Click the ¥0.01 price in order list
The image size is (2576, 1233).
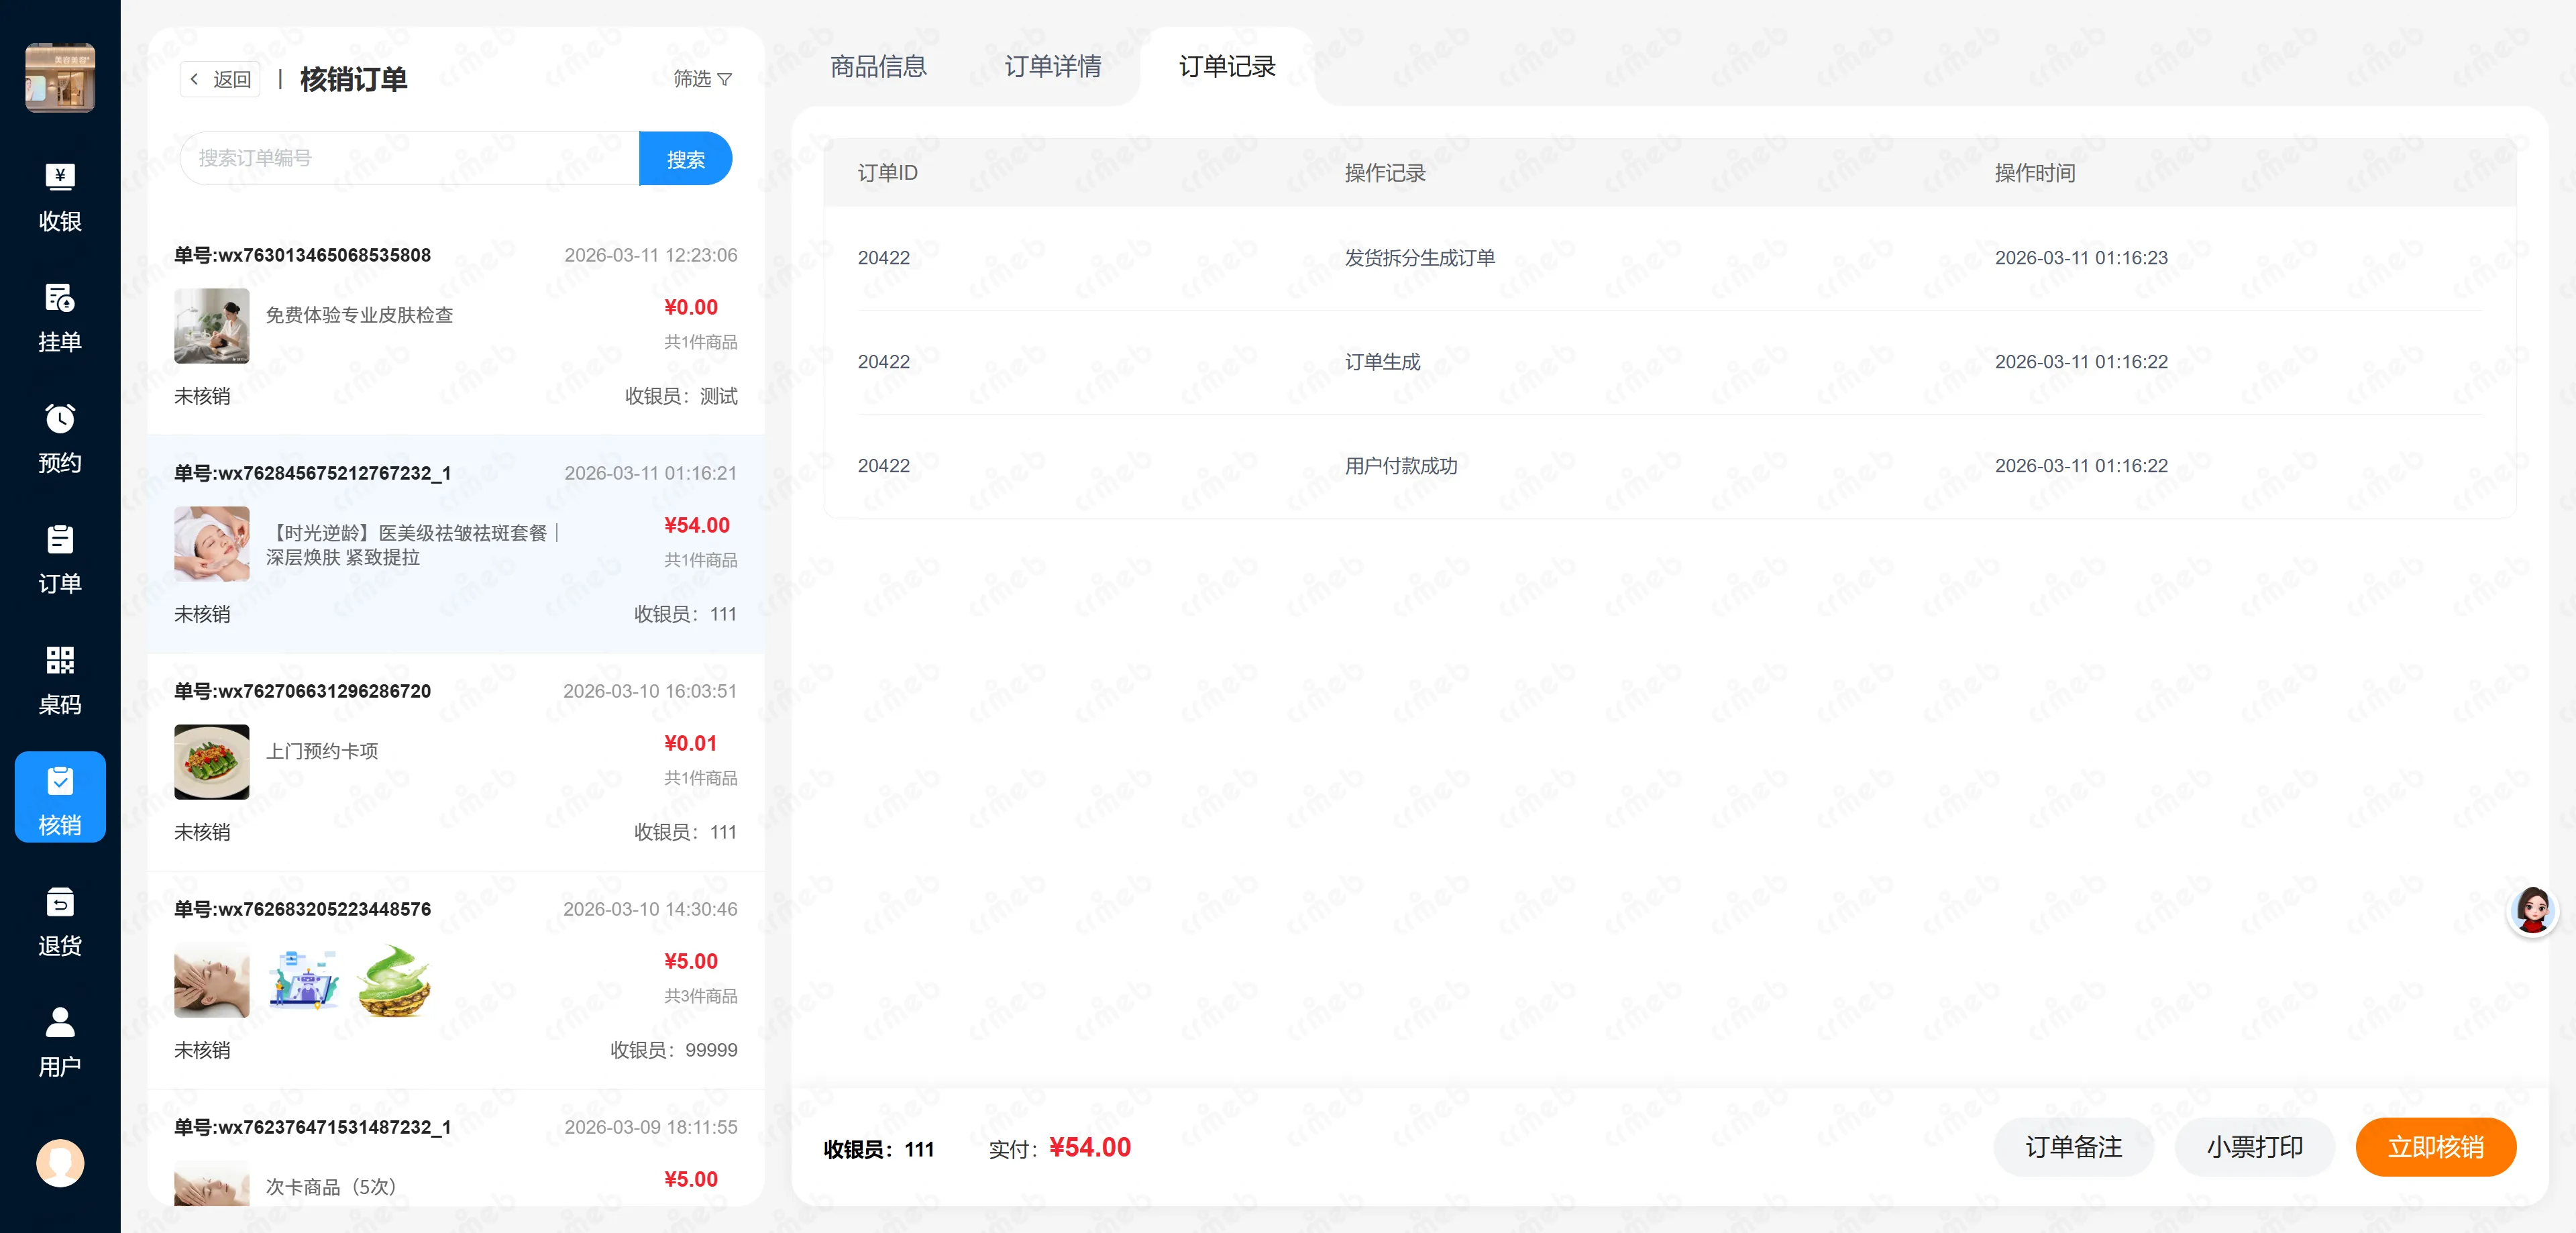click(x=691, y=743)
